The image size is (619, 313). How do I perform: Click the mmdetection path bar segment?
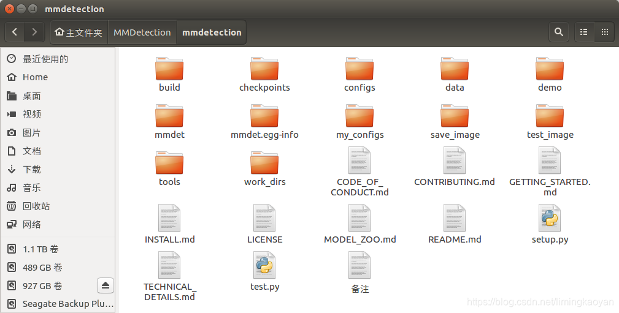pyautogui.click(x=212, y=32)
